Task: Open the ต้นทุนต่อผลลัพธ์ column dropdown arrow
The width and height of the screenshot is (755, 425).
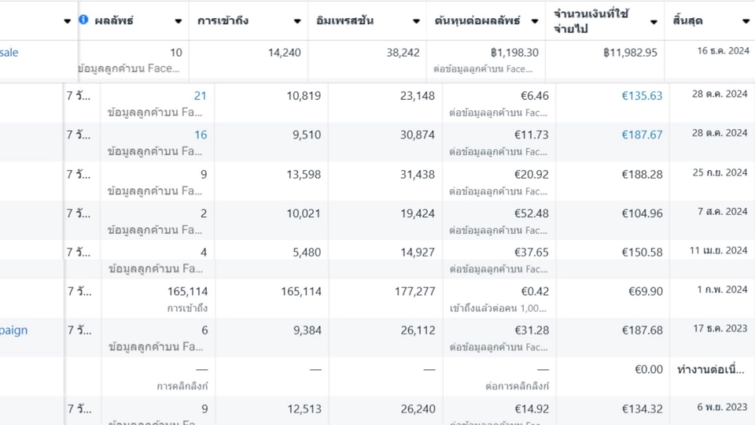Action: pyautogui.click(x=535, y=21)
